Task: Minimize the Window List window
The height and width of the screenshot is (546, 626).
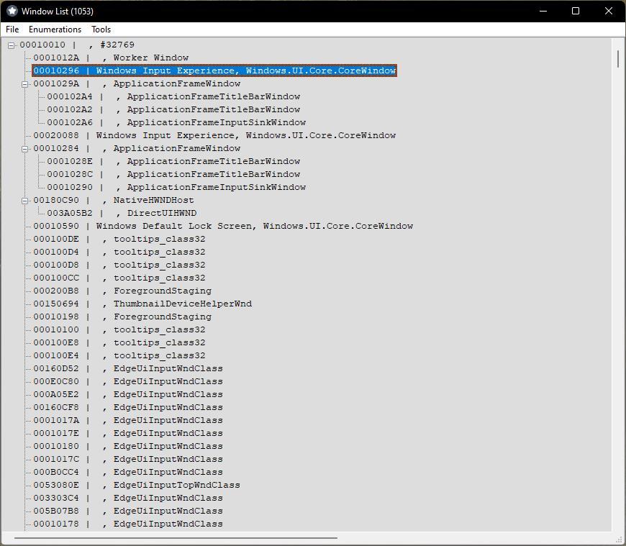Action: click(x=543, y=11)
